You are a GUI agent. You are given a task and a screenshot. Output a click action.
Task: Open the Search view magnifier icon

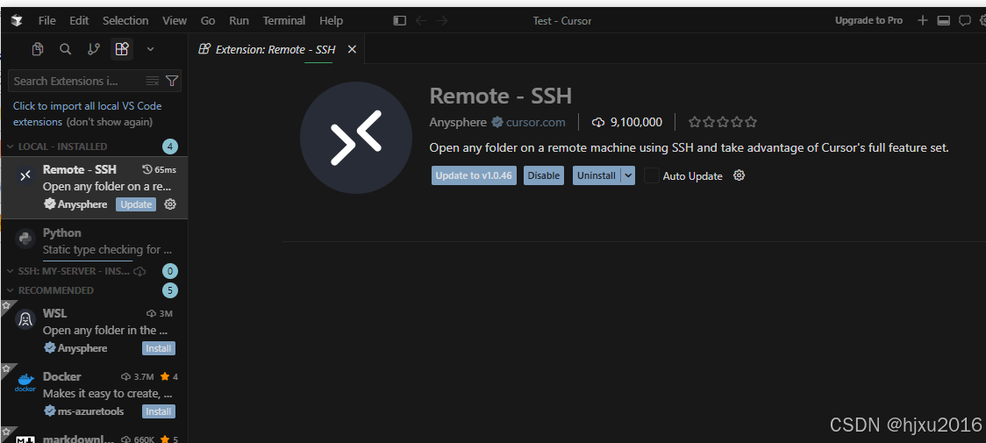pos(66,49)
